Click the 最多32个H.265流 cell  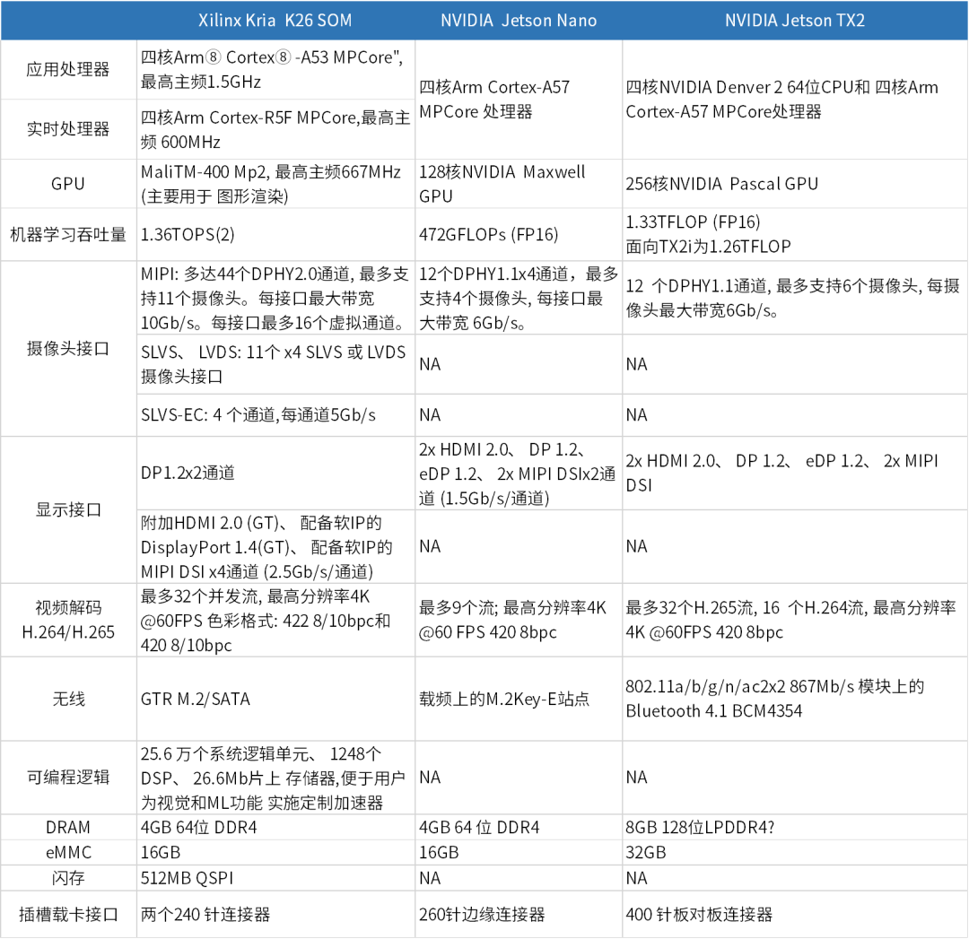(x=795, y=620)
